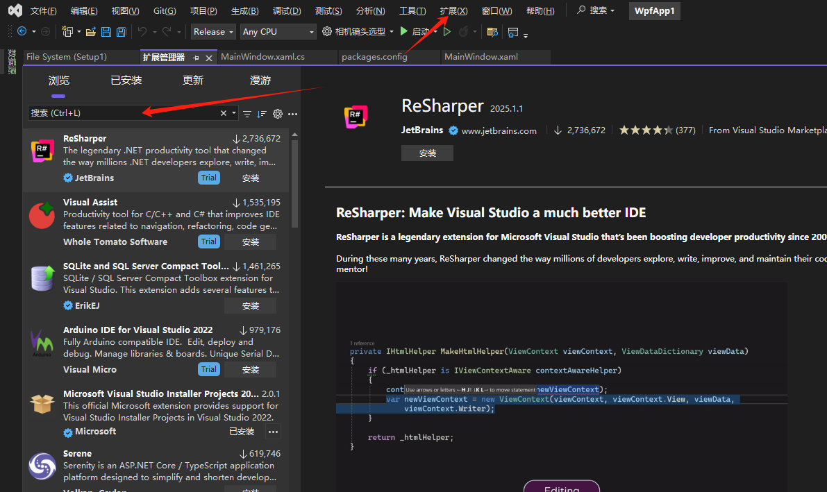Screen dimensions: 827x492
Task: Click the SQLite Toolbox database icon
Action: click(x=42, y=278)
